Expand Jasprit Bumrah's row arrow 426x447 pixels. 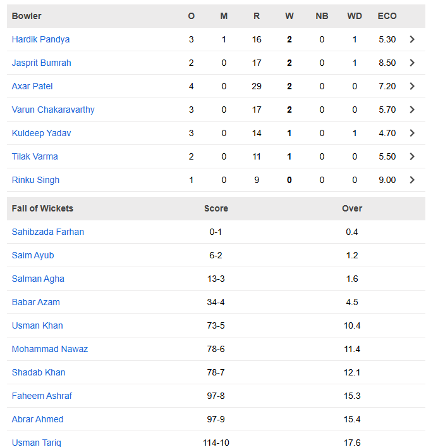pyautogui.click(x=412, y=63)
